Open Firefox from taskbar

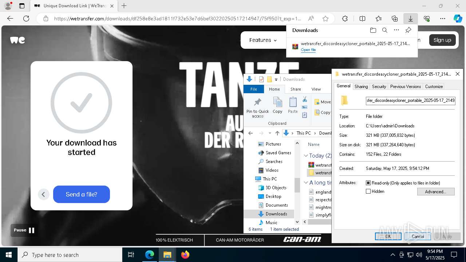(x=185, y=255)
